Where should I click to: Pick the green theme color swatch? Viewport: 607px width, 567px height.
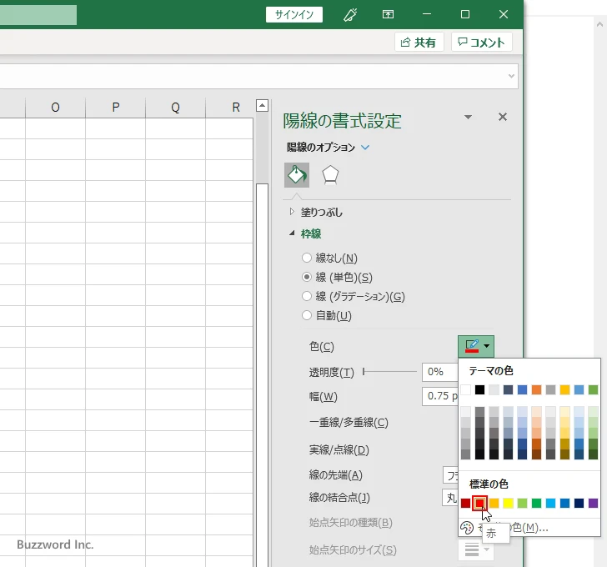[x=593, y=389]
